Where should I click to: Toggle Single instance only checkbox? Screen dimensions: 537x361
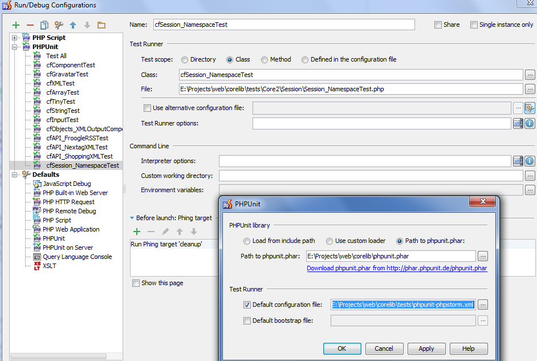click(x=474, y=25)
